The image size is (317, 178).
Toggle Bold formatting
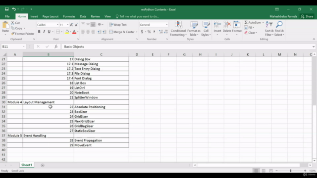[x=39, y=32]
